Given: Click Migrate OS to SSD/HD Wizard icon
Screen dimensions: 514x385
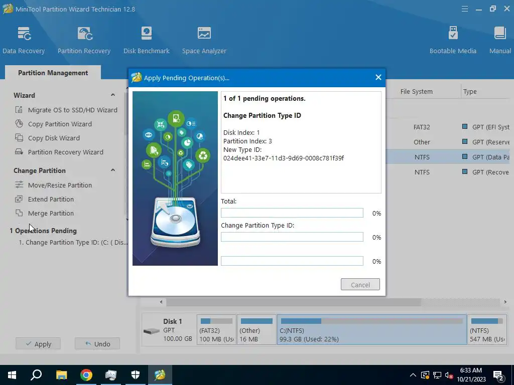Looking at the screenshot, I should (x=19, y=110).
